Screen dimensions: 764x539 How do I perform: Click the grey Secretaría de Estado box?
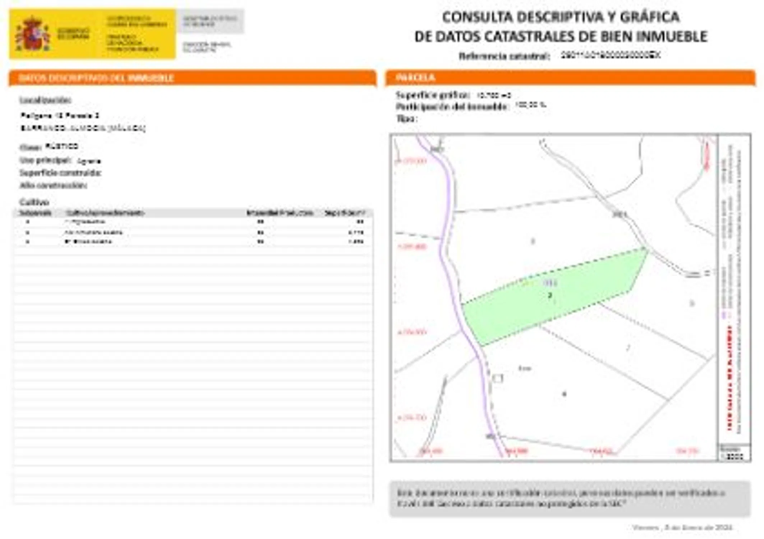click(x=210, y=21)
